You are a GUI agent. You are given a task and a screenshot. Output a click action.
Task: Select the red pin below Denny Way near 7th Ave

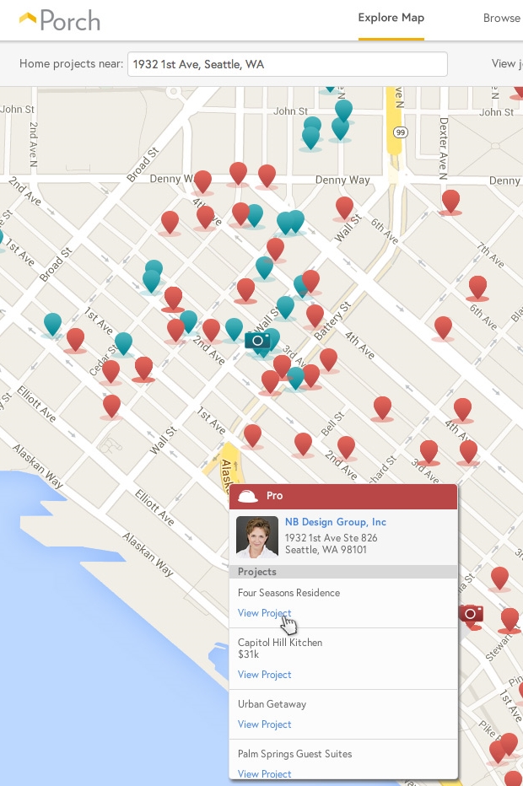point(450,201)
